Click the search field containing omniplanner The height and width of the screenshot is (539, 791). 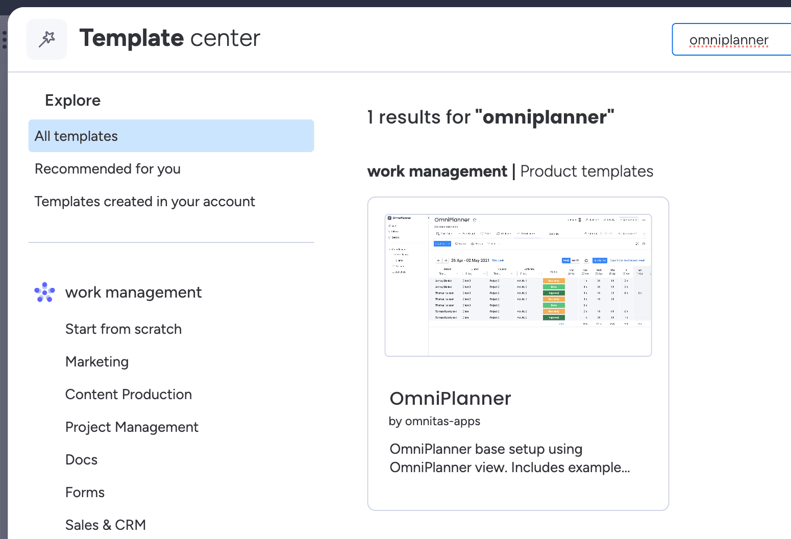click(731, 39)
